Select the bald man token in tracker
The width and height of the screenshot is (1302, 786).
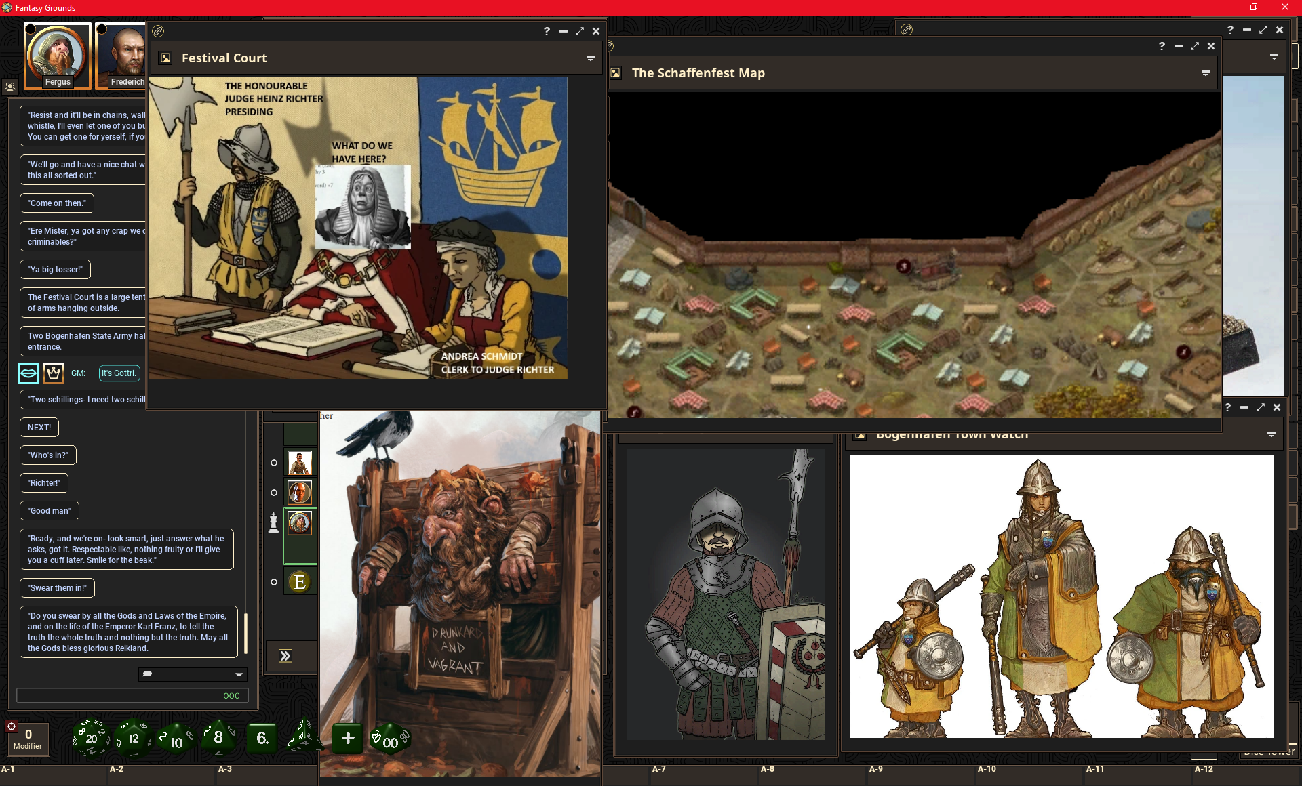point(300,493)
